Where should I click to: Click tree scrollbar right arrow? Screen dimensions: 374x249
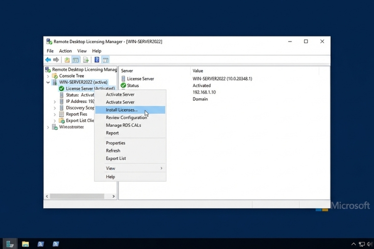pyautogui.click(x=113, y=196)
